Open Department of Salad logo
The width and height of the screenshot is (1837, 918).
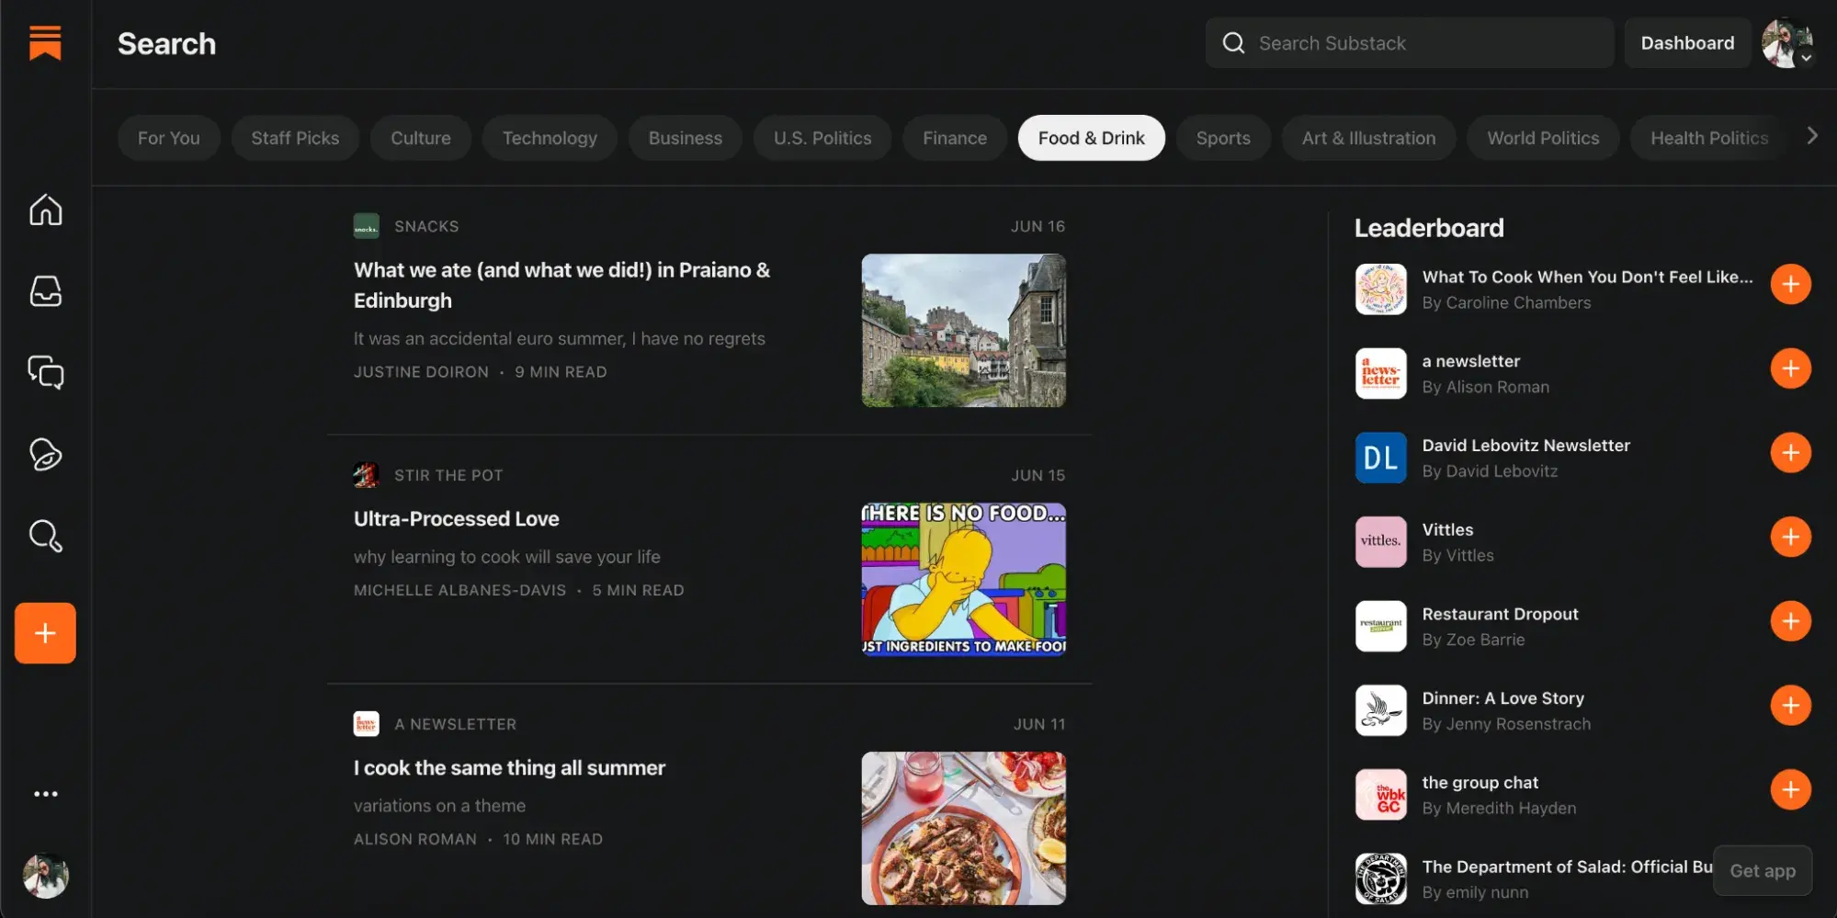coord(1380,879)
